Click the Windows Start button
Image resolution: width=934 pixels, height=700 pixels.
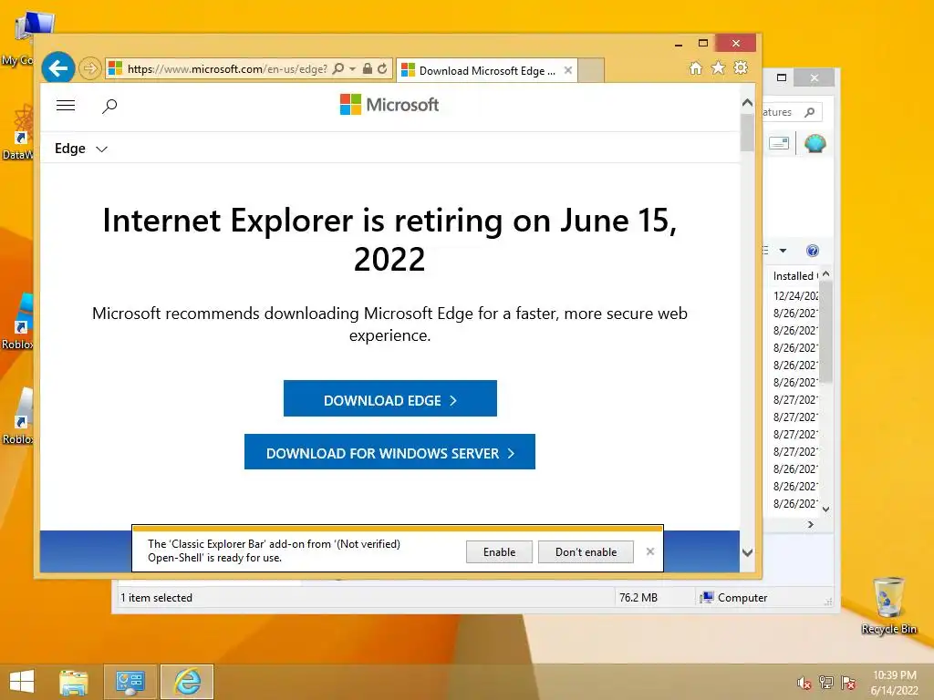click(22, 682)
